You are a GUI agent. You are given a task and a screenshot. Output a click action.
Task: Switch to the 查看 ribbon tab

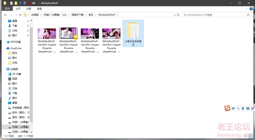point(39,9)
